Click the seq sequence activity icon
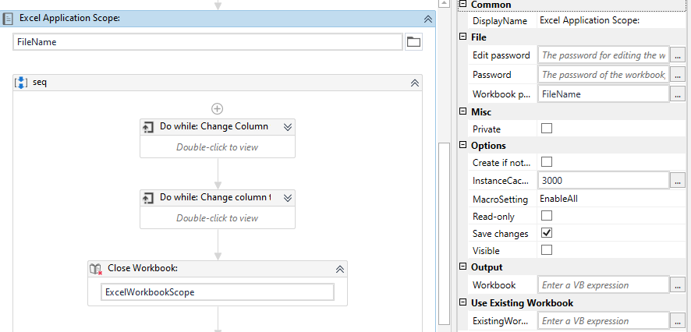The width and height of the screenshot is (691, 332). [21, 83]
